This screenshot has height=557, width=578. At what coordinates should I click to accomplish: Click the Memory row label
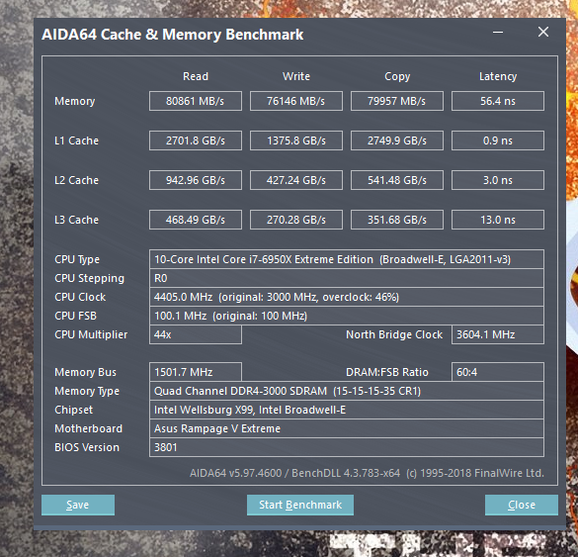click(x=74, y=101)
